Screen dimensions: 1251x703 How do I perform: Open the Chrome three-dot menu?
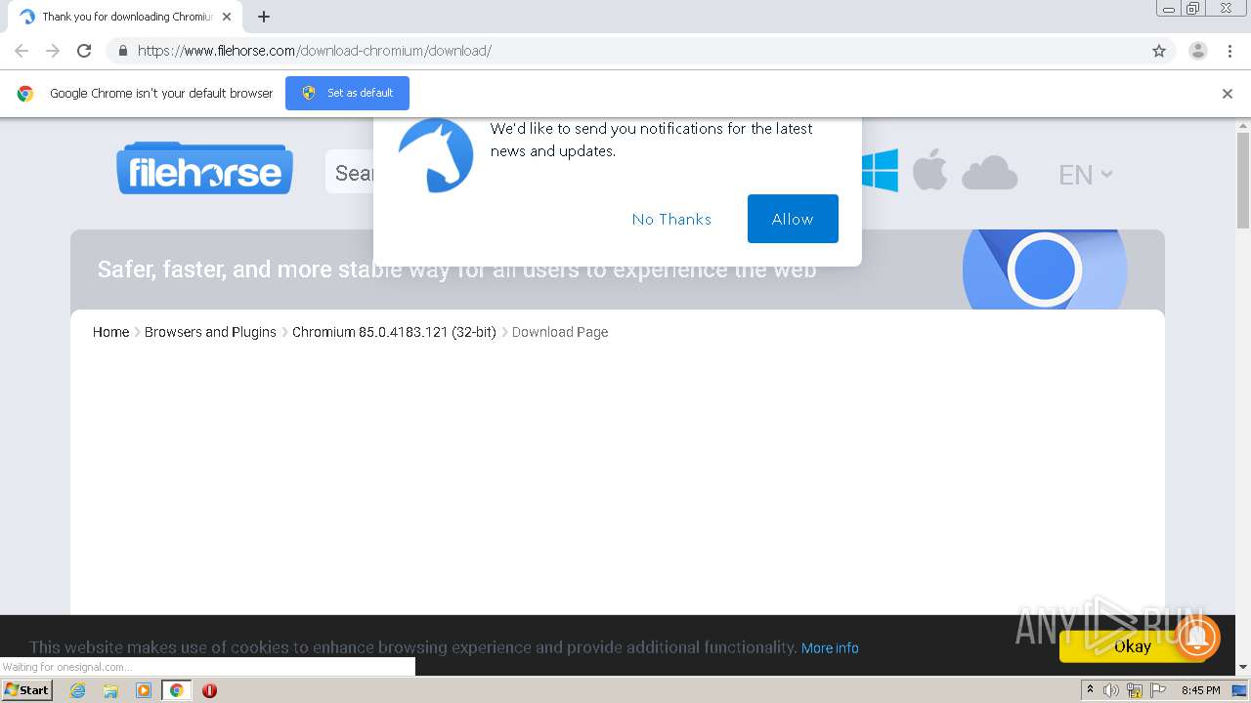1230,51
